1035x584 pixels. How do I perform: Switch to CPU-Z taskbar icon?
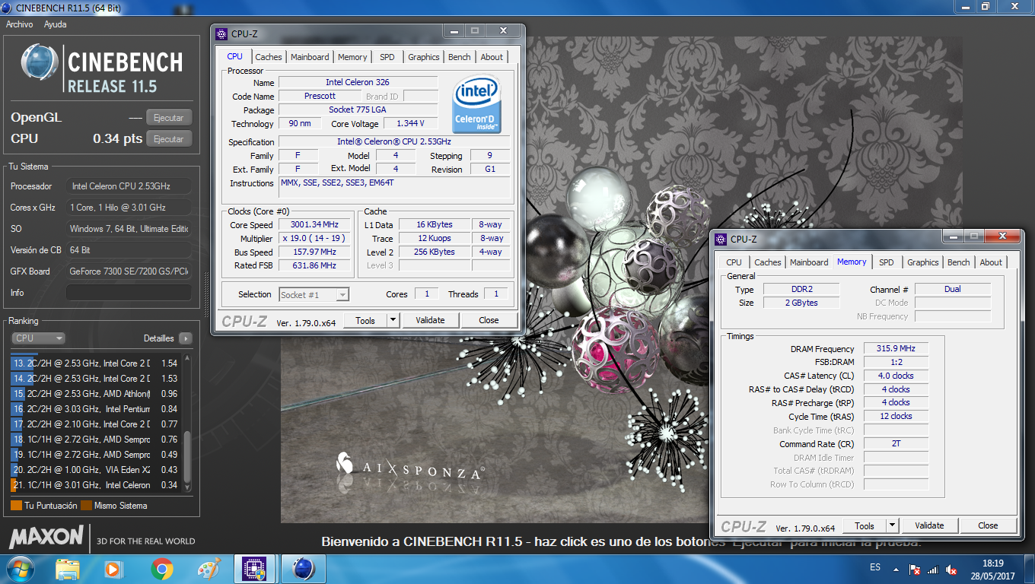point(253,569)
